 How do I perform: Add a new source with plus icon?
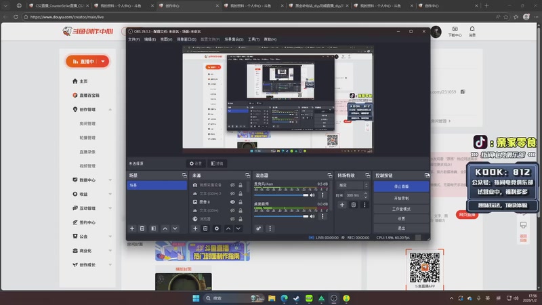pos(195,228)
